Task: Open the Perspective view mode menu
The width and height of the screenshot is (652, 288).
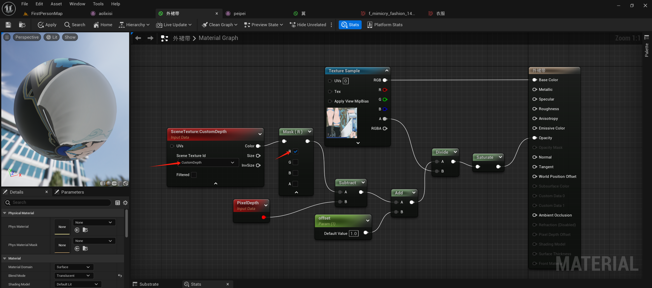Action: click(27, 37)
